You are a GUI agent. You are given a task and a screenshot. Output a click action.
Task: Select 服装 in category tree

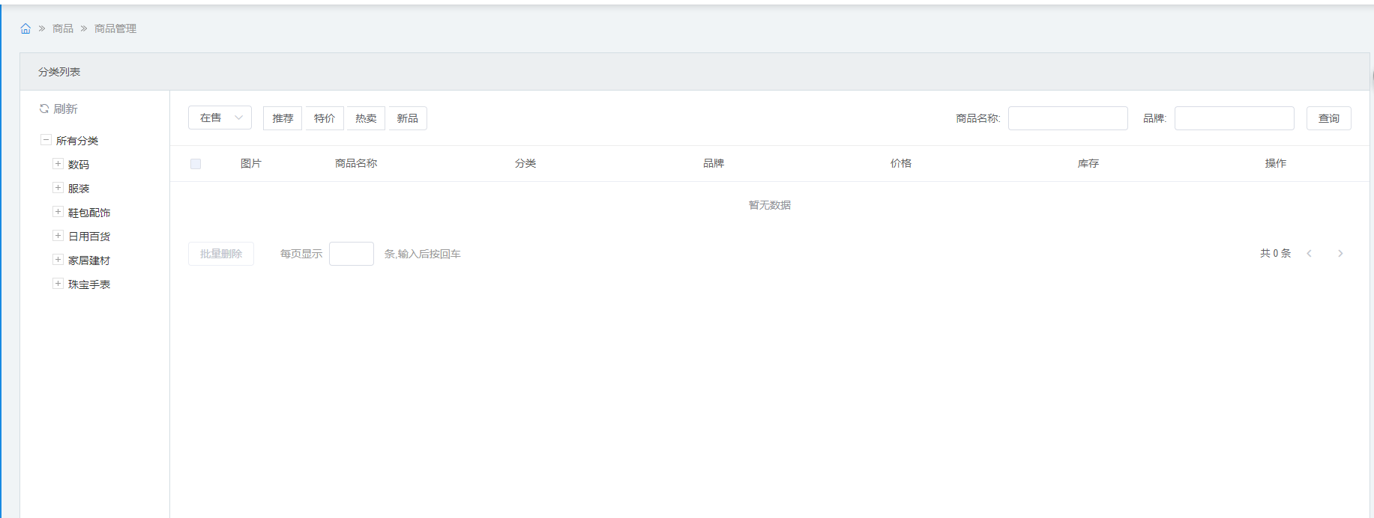click(79, 189)
